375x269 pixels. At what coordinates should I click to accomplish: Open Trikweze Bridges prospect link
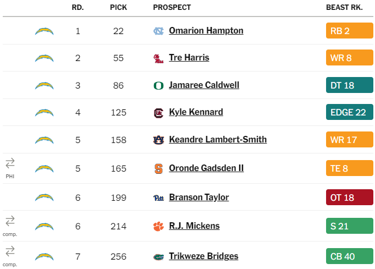(203, 256)
